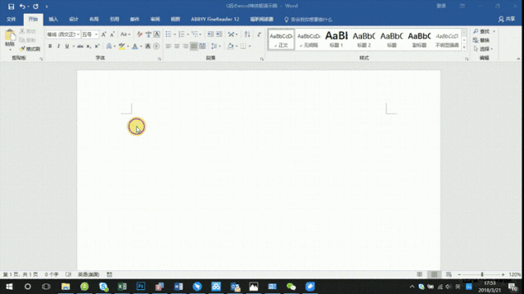Open the paragraph dialog launcher

pos(262,59)
